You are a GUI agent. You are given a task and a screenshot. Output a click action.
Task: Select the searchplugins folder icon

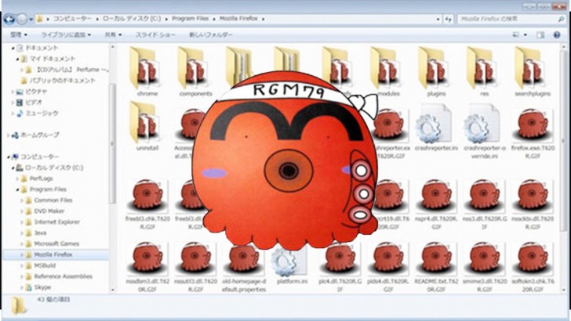click(530, 67)
